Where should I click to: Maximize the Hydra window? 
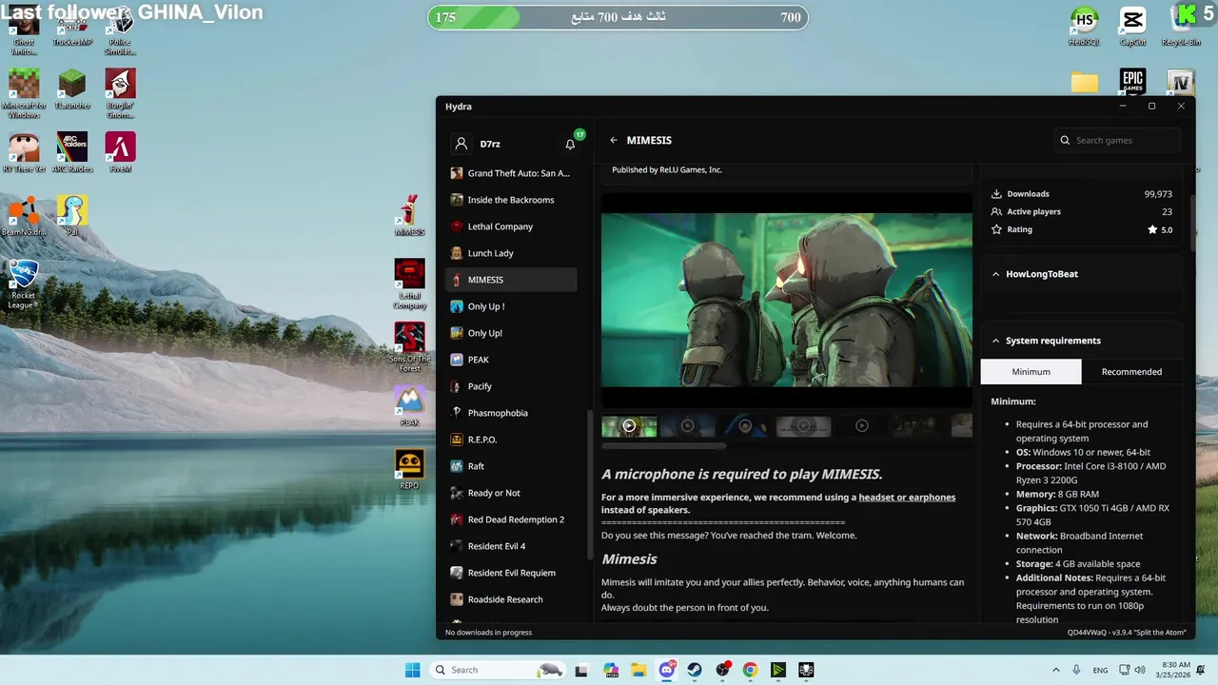(1151, 107)
